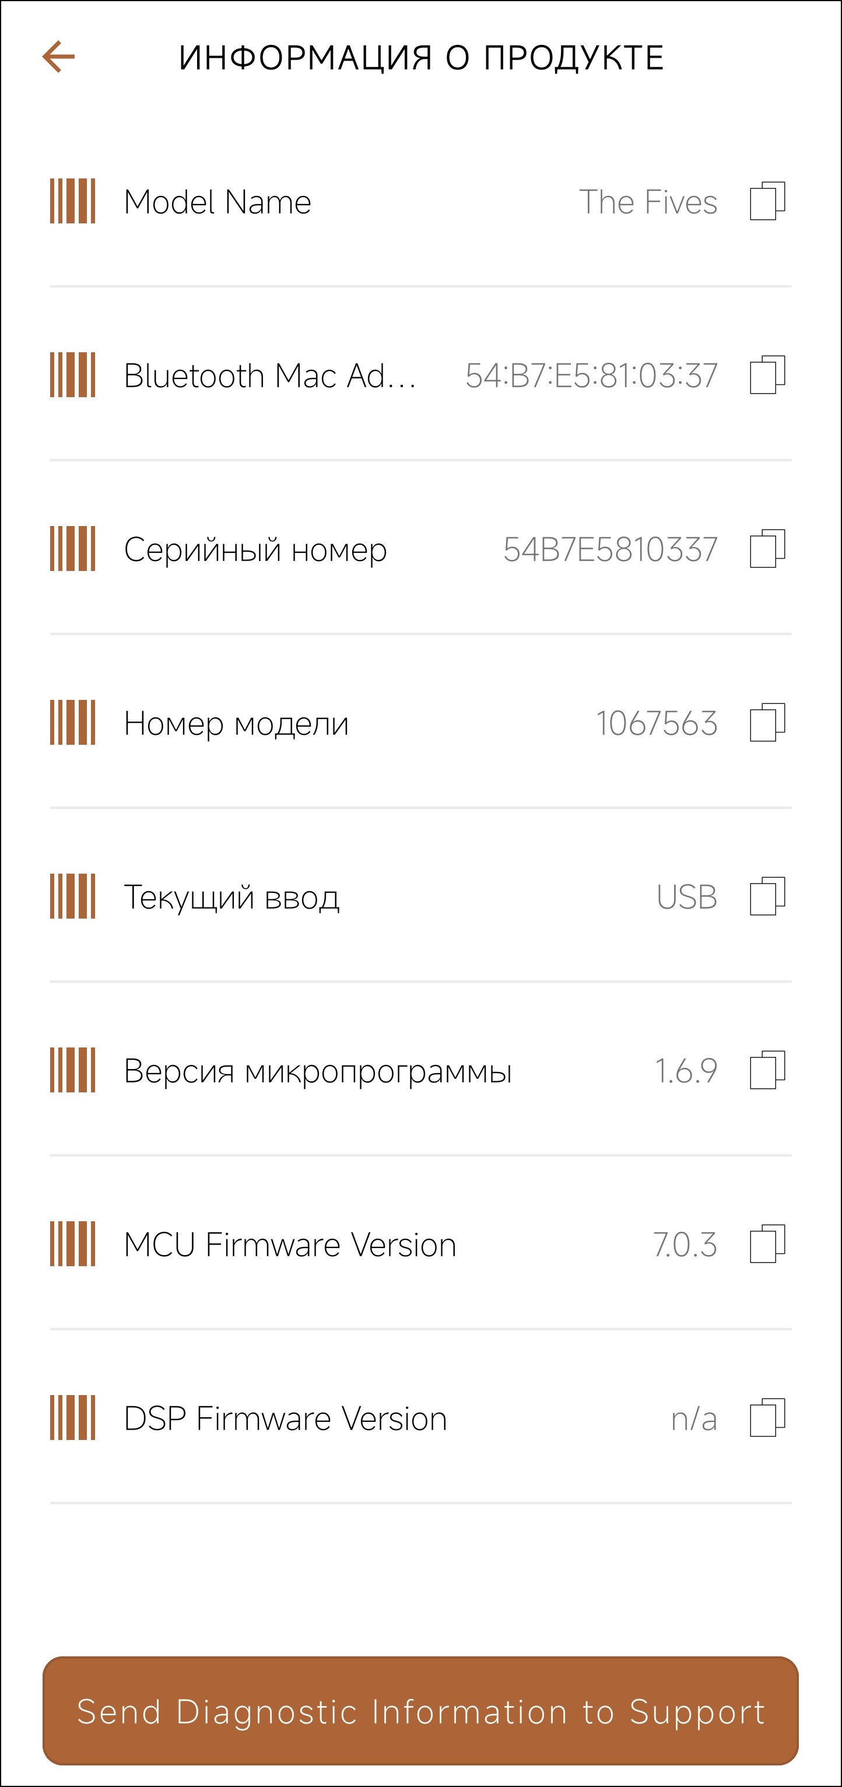
Task: Copy the Bluetooth Mac Address
Action: (x=767, y=375)
